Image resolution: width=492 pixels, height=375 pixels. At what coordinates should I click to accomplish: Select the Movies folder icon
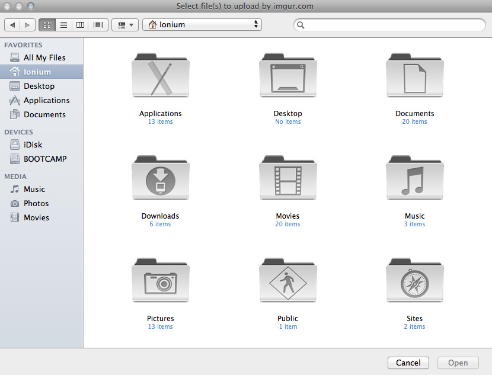(x=288, y=178)
